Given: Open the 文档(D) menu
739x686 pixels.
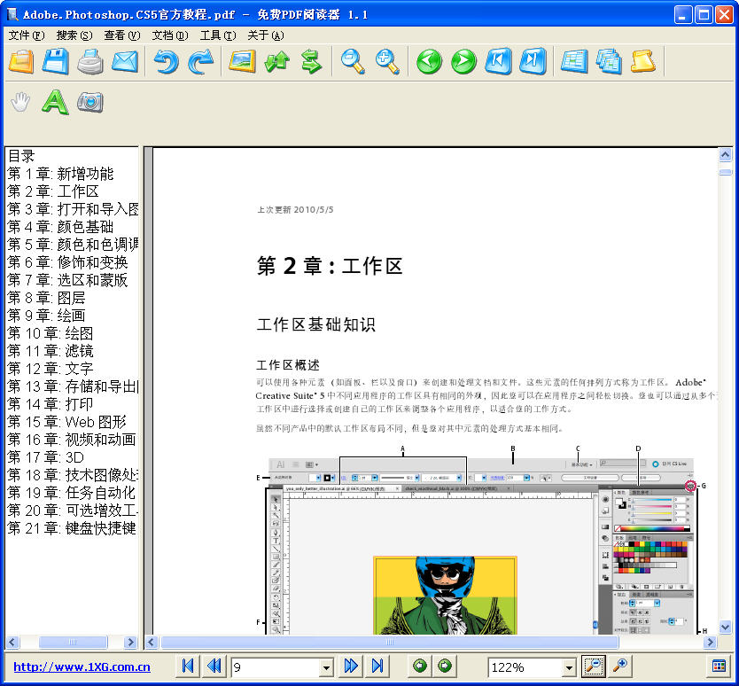Looking at the screenshot, I should point(170,35).
